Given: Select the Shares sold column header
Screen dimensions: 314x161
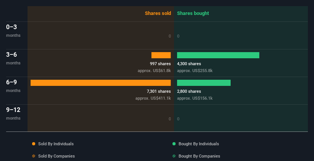Looking at the screenshot, I should point(158,13).
